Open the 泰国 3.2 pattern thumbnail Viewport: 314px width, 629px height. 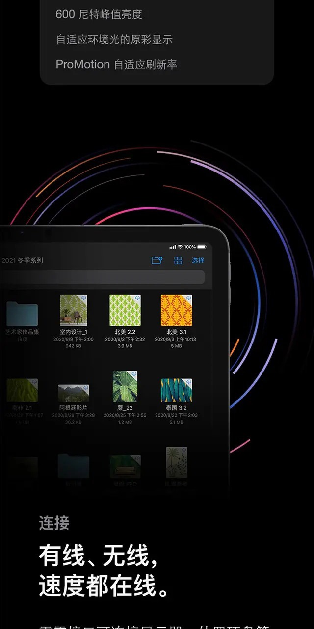pos(177,390)
